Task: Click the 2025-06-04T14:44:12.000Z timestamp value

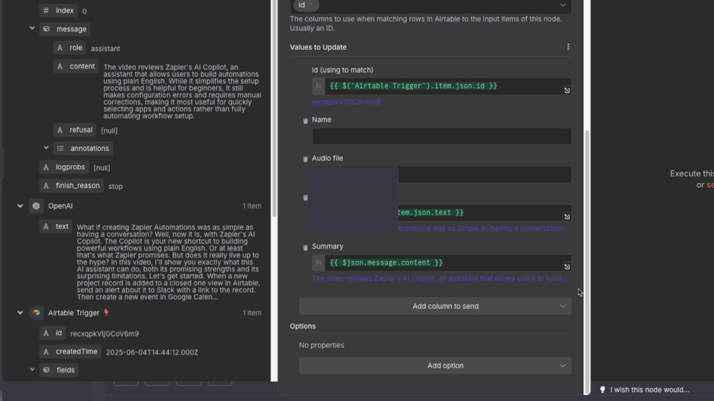Action: tap(152, 352)
